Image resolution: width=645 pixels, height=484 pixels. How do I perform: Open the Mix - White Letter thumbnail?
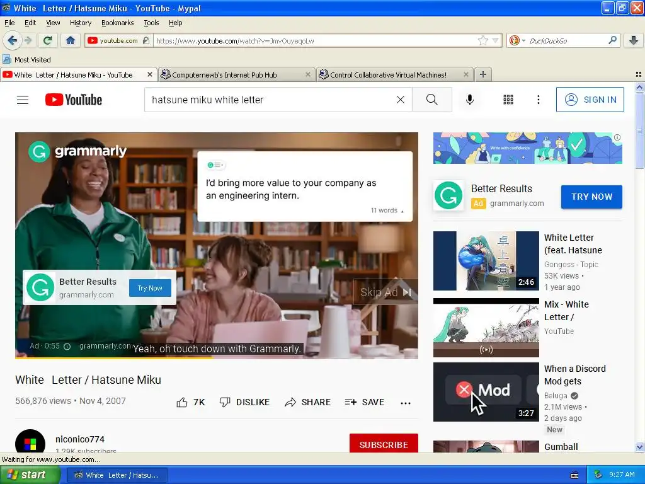pyautogui.click(x=486, y=328)
